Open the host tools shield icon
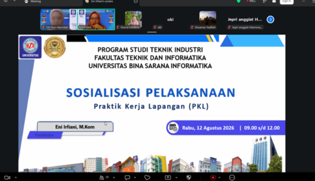315x181 pixels. click(x=189, y=178)
